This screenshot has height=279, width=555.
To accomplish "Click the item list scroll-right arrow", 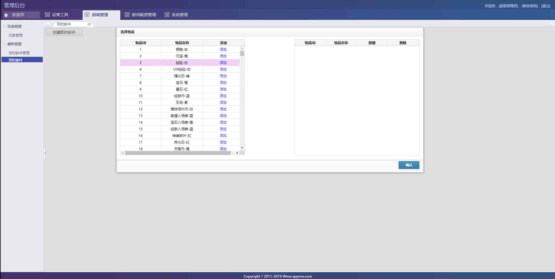I will tap(237, 153).
